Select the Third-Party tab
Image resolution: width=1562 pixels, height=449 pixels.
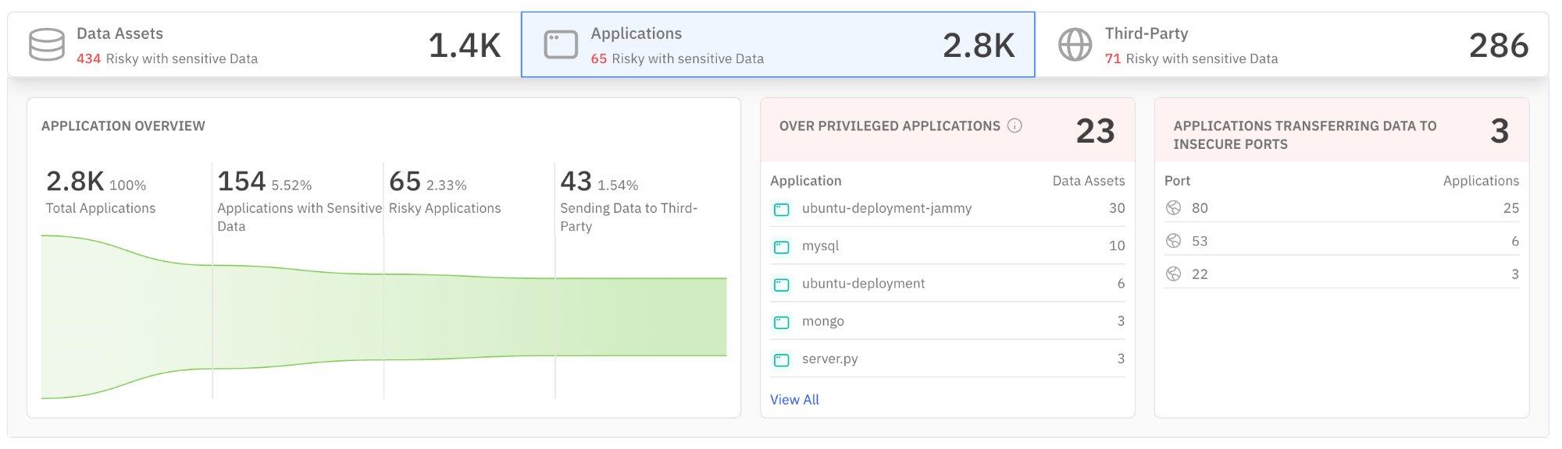click(1292, 44)
